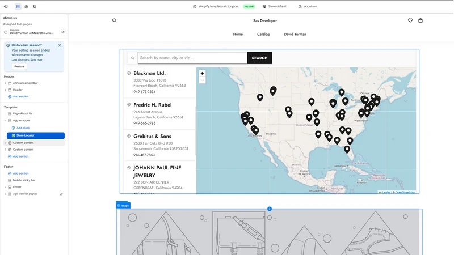The image size is (454, 255).
Task: Open the OpenStreetMap attribution link
Action: point(405,192)
